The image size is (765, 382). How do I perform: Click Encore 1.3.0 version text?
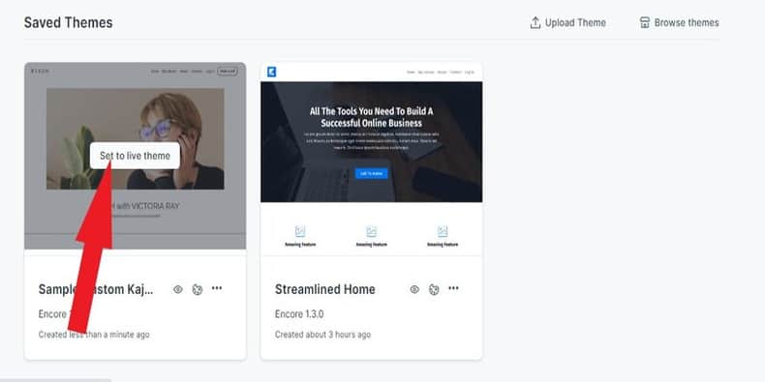[x=299, y=314]
